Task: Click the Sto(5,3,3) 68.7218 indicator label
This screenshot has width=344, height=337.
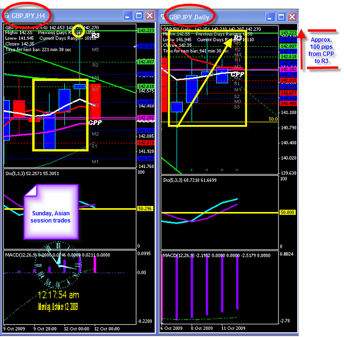Action: point(190,180)
